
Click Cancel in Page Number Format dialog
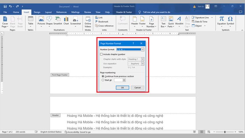[138, 88]
